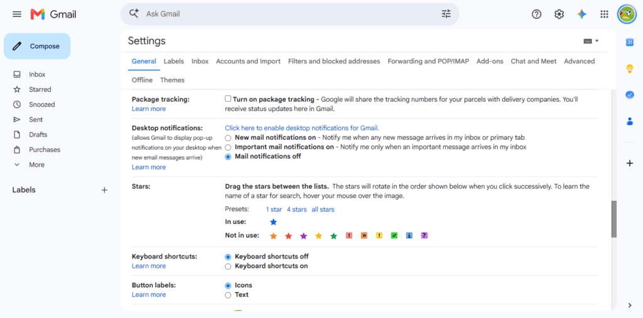
Task: Show side panel chevron
Action: [629, 305]
